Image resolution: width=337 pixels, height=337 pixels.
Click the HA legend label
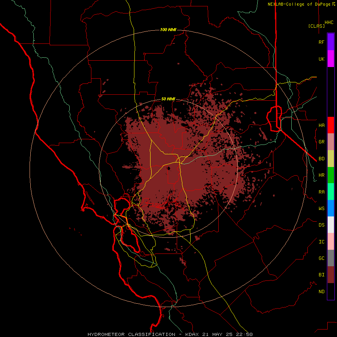click(321, 125)
